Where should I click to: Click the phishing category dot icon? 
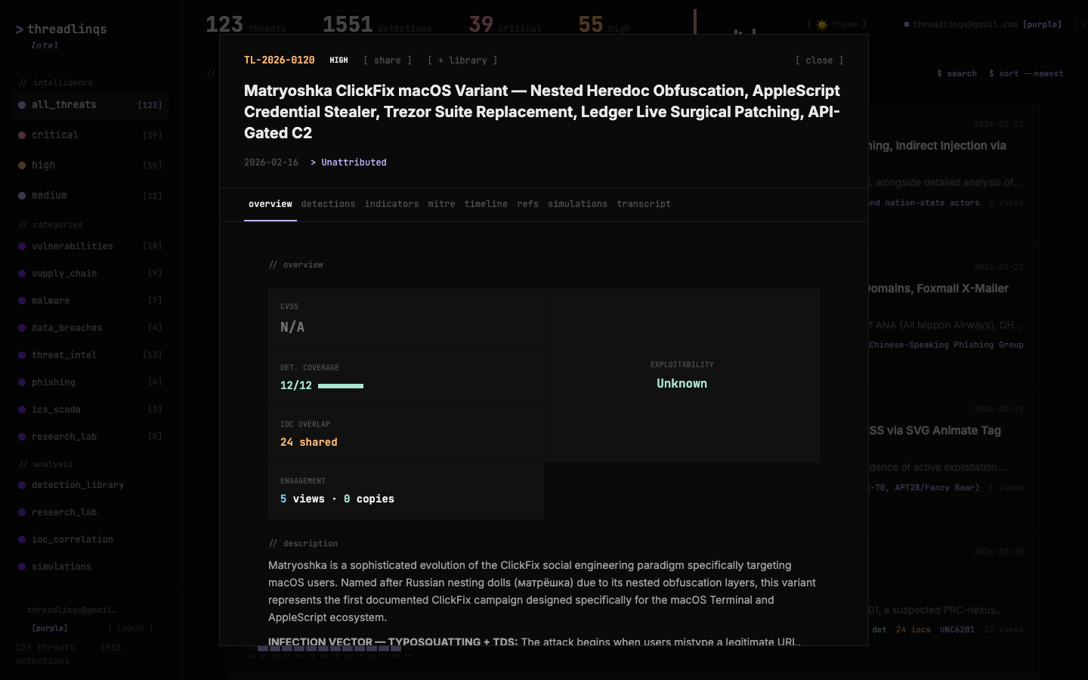[x=23, y=382]
